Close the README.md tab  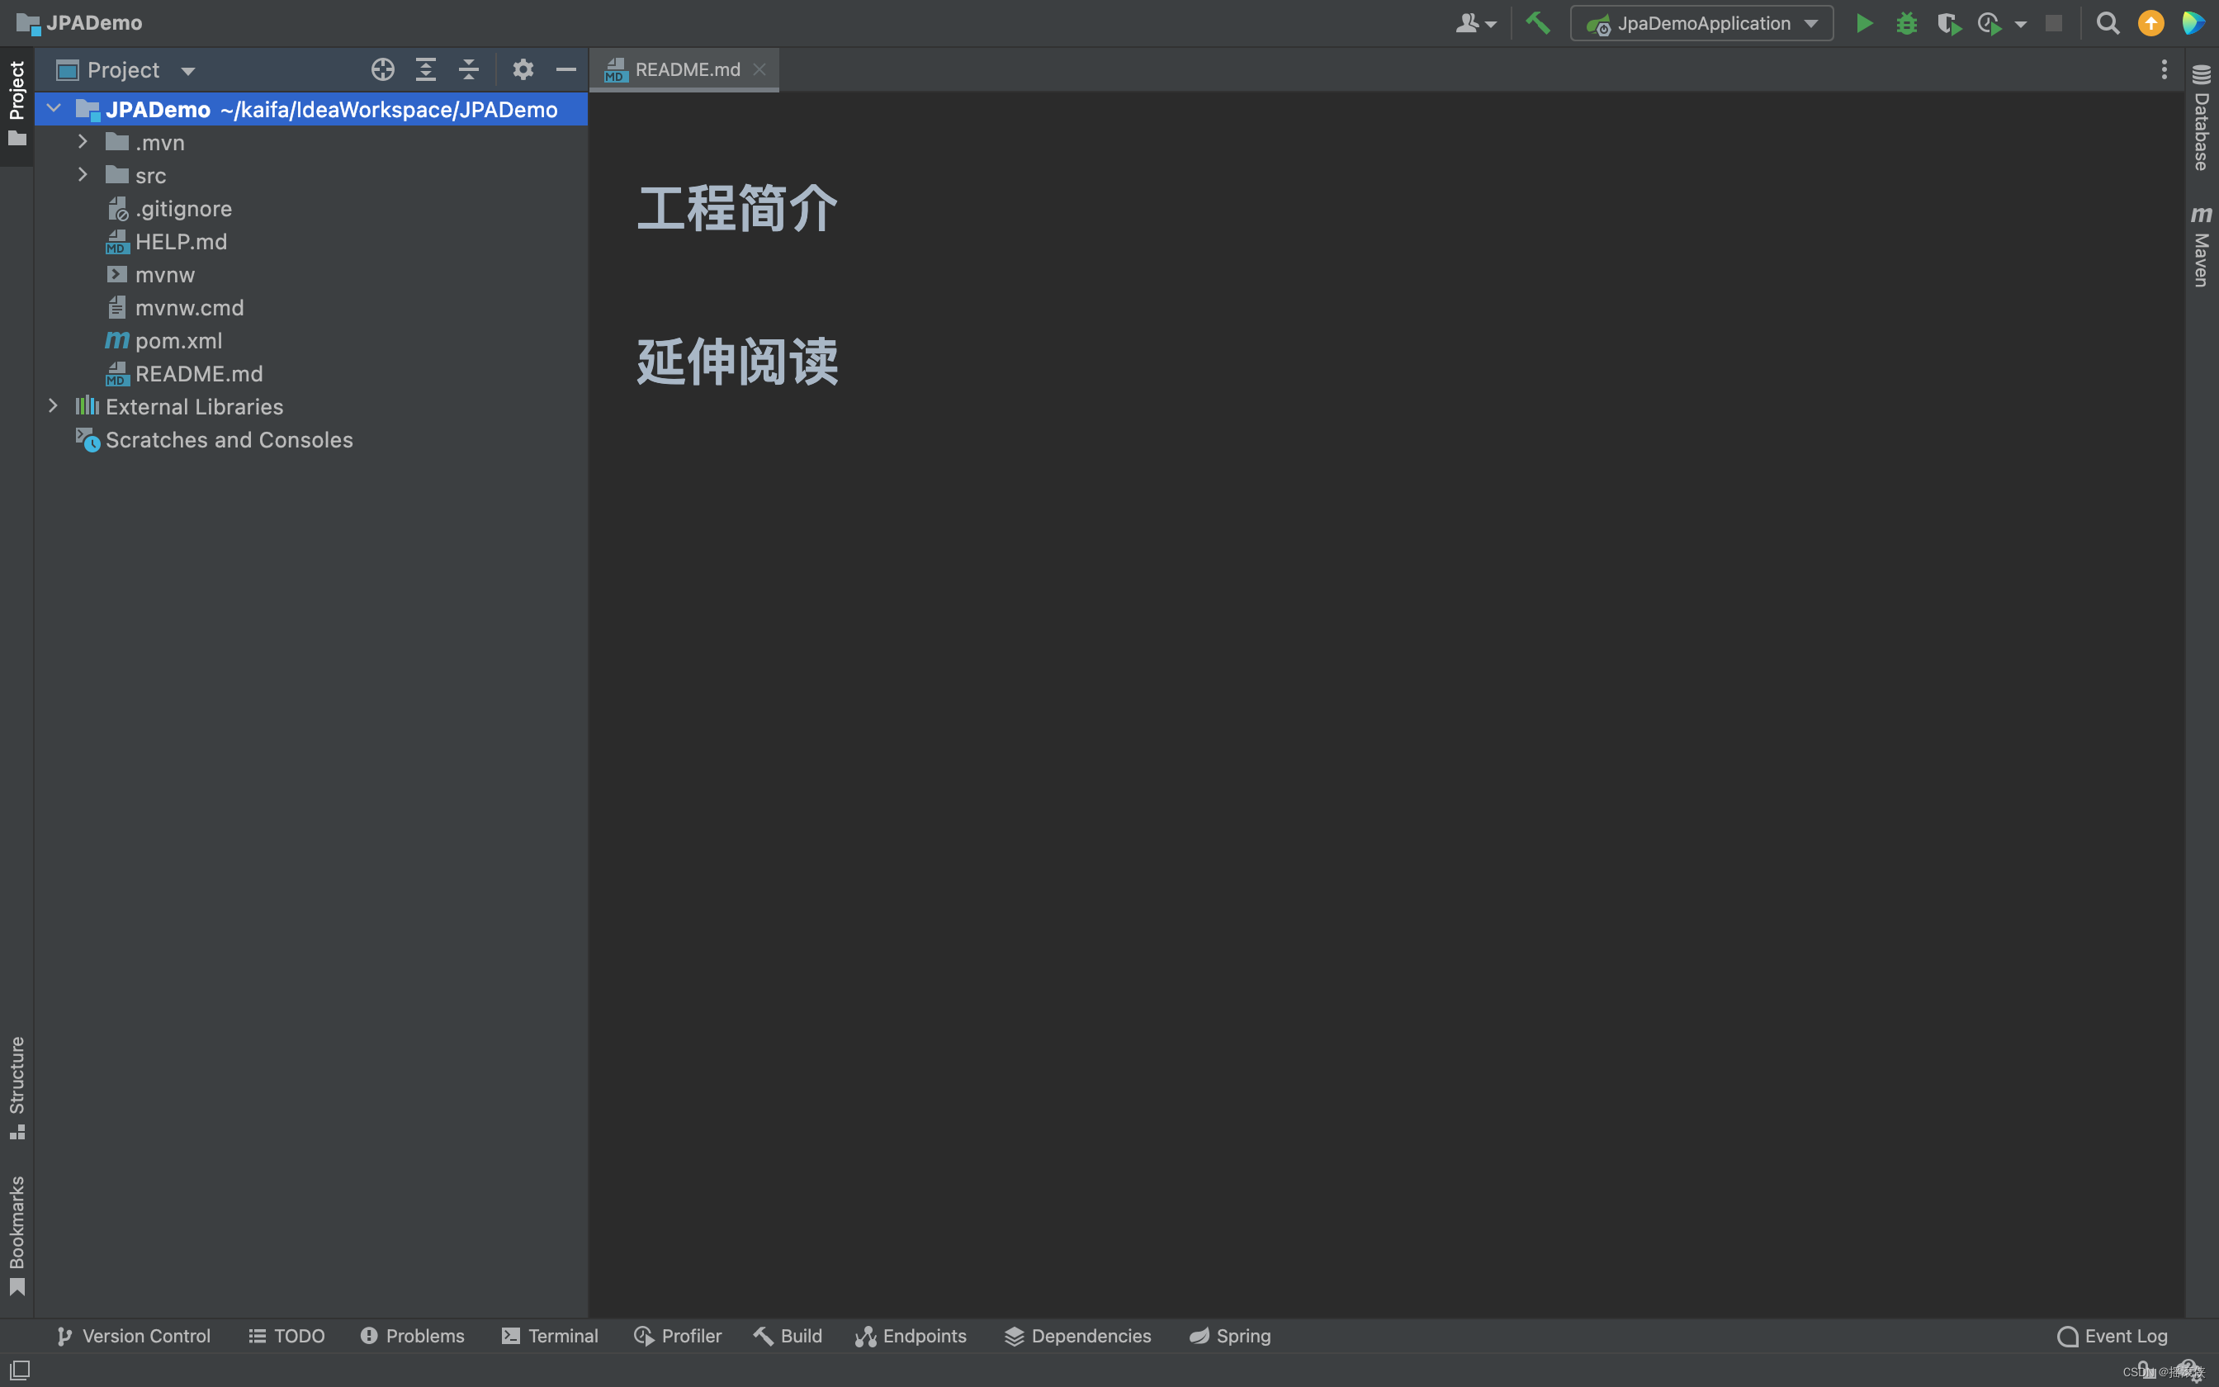click(x=759, y=69)
